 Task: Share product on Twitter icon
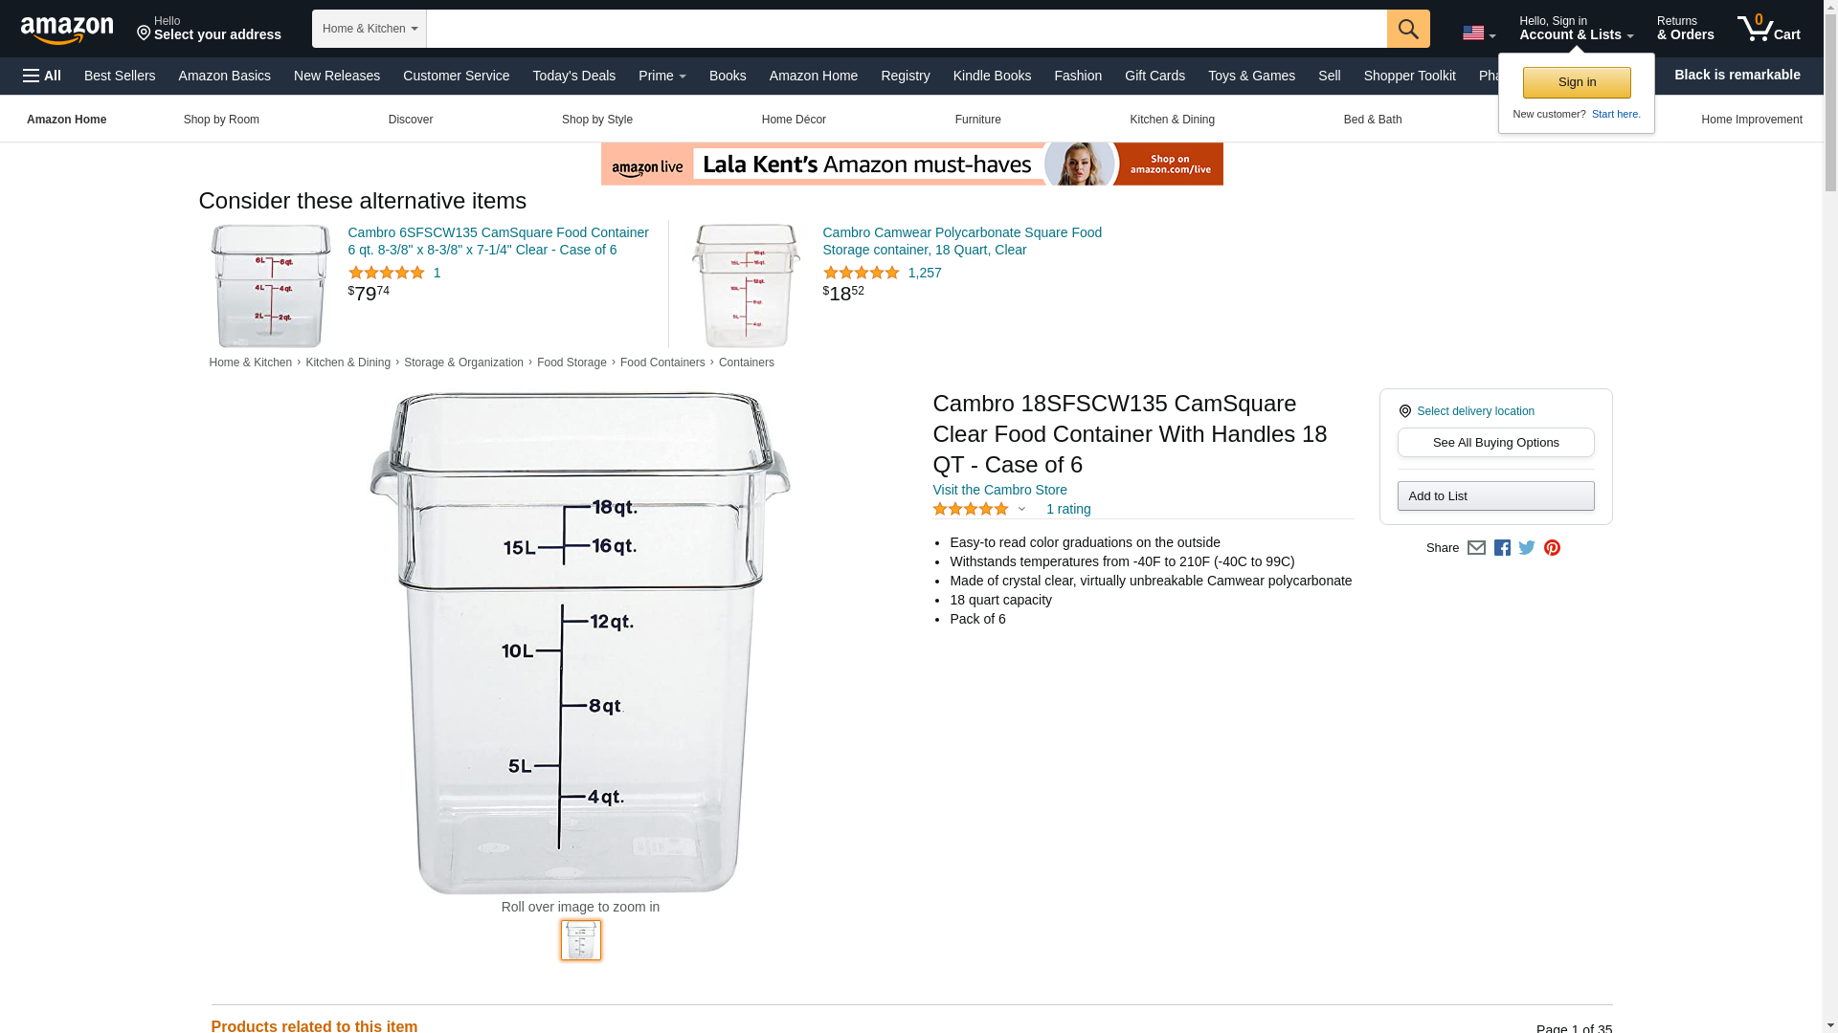[1527, 548]
